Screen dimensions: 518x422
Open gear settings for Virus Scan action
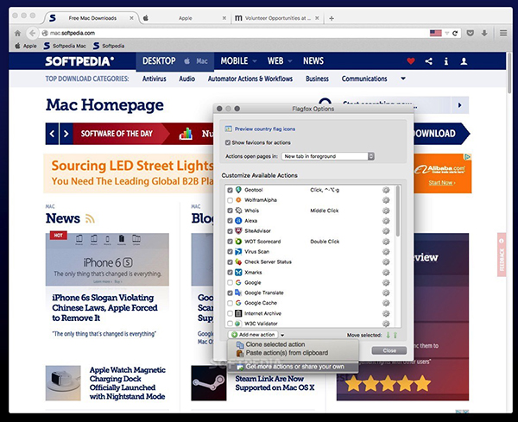pos(386,252)
